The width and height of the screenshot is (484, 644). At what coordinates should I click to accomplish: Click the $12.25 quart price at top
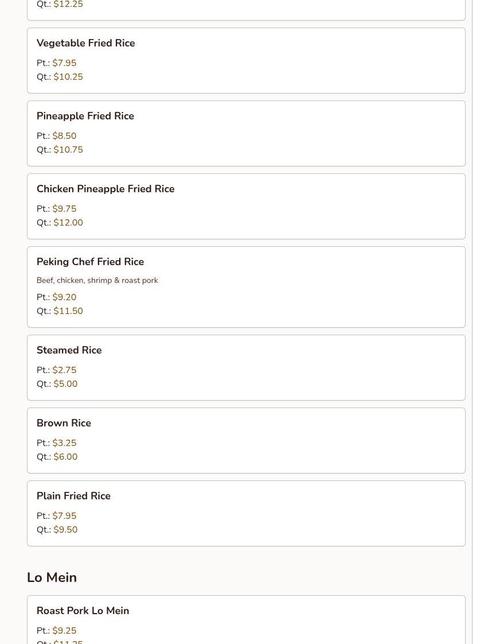point(68,5)
